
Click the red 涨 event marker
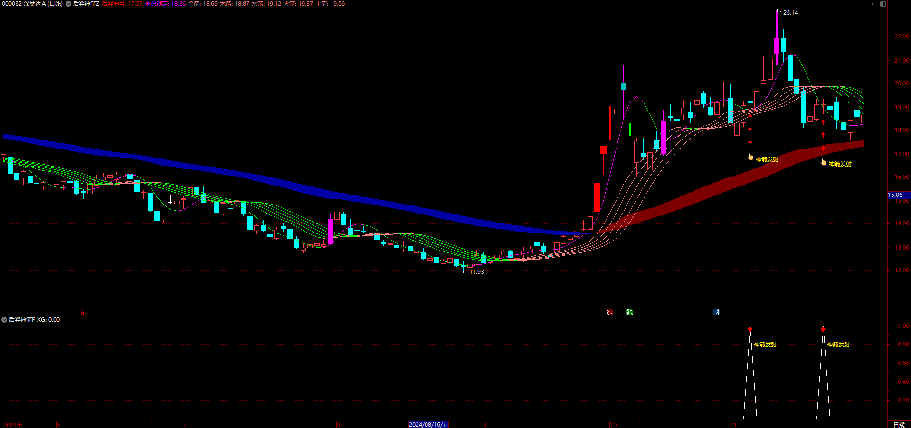(x=609, y=312)
